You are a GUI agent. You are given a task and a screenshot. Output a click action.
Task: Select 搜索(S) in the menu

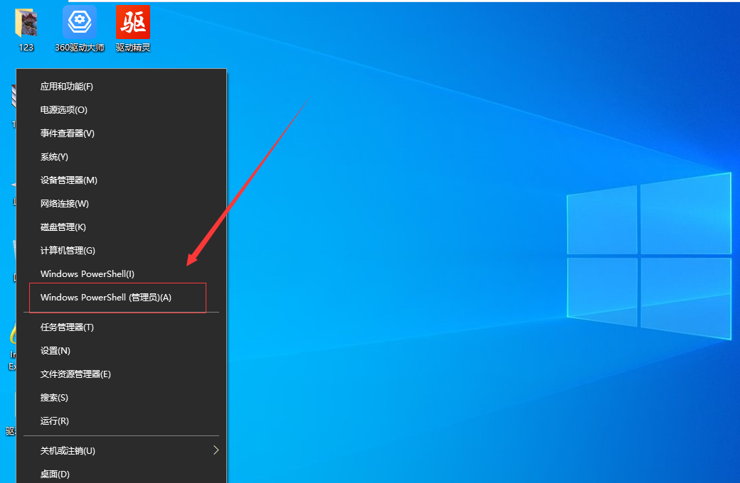[55, 398]
